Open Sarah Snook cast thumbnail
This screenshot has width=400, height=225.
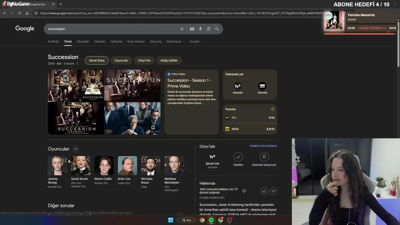click(x=81, y=166)
